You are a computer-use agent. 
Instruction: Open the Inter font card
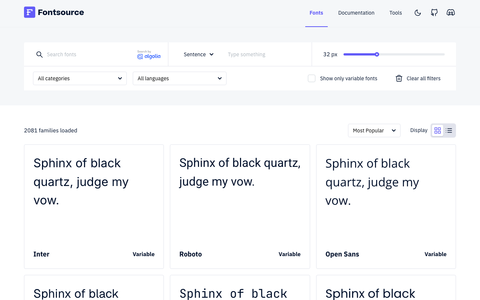(x=94, y=207)
